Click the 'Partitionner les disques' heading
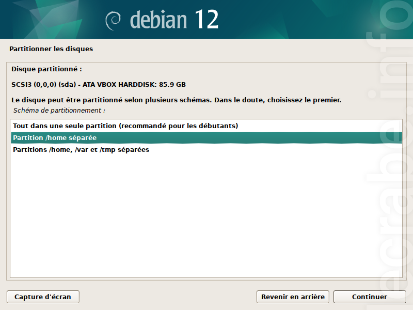Viewport: 413px width, 310px height. pyautogui.click(x=51, y=49)
